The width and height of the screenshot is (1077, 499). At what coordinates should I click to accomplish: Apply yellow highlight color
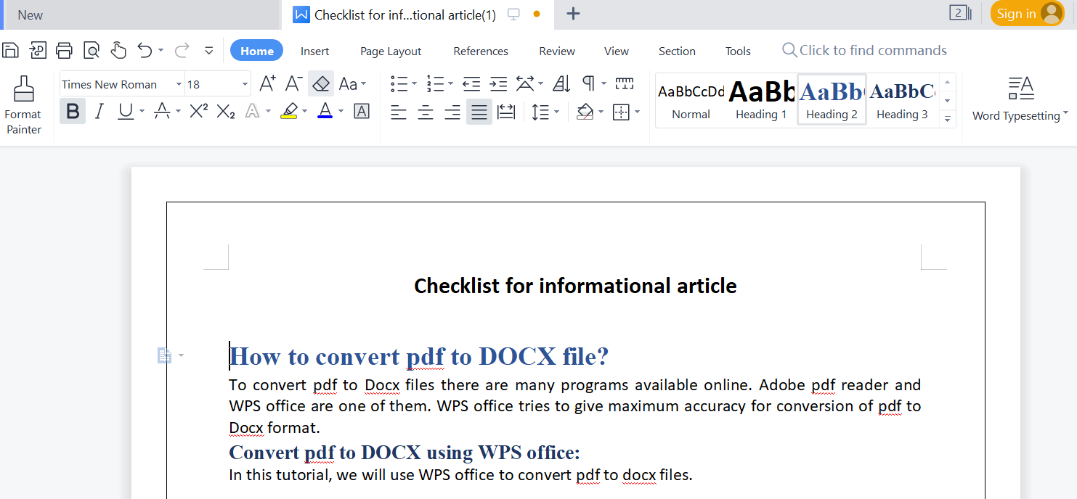point(289,111)
